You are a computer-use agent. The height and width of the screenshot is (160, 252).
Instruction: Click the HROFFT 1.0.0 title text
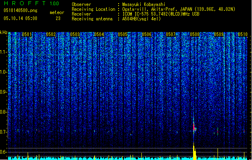31,3
